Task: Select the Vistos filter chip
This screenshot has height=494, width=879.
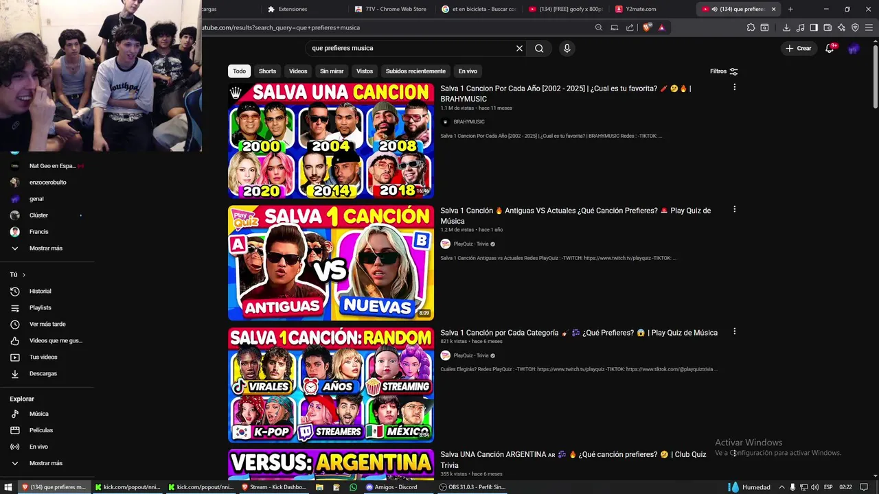Action: pyautogui.click(x=365, y=71)
